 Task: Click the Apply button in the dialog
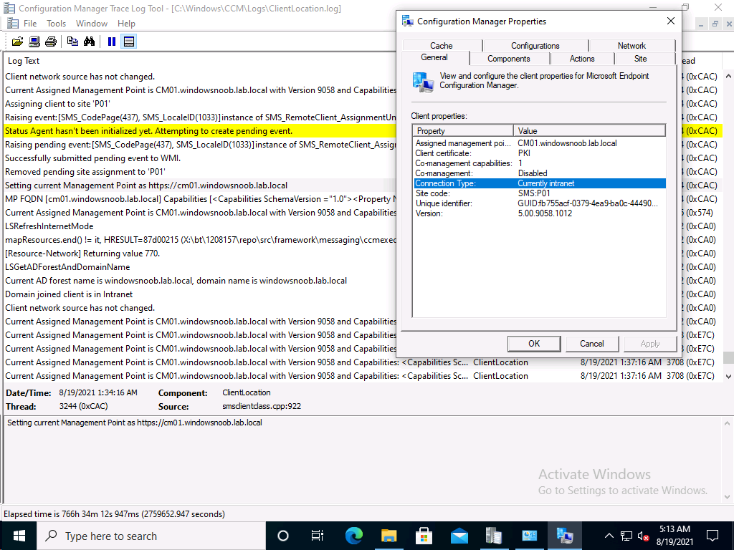click(x=650, y=344)
